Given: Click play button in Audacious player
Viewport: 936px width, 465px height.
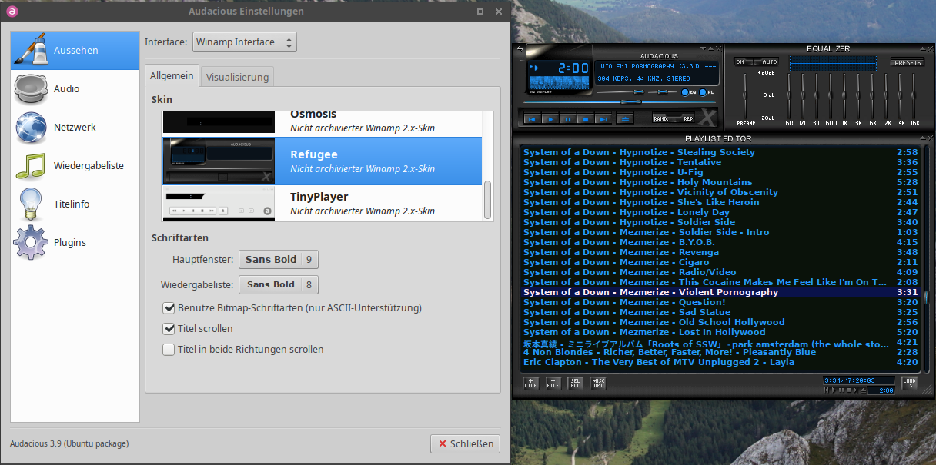Looking at the screenshot, I should 551,119.
